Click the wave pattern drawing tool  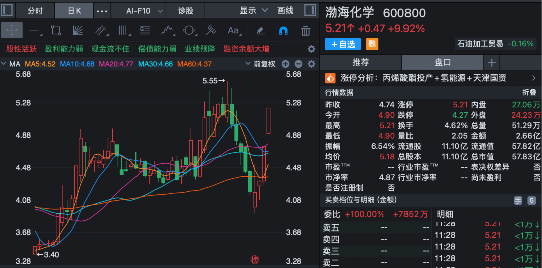(x=167, y=30)
